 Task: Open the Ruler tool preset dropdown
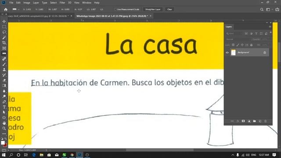tap(16, 9)
